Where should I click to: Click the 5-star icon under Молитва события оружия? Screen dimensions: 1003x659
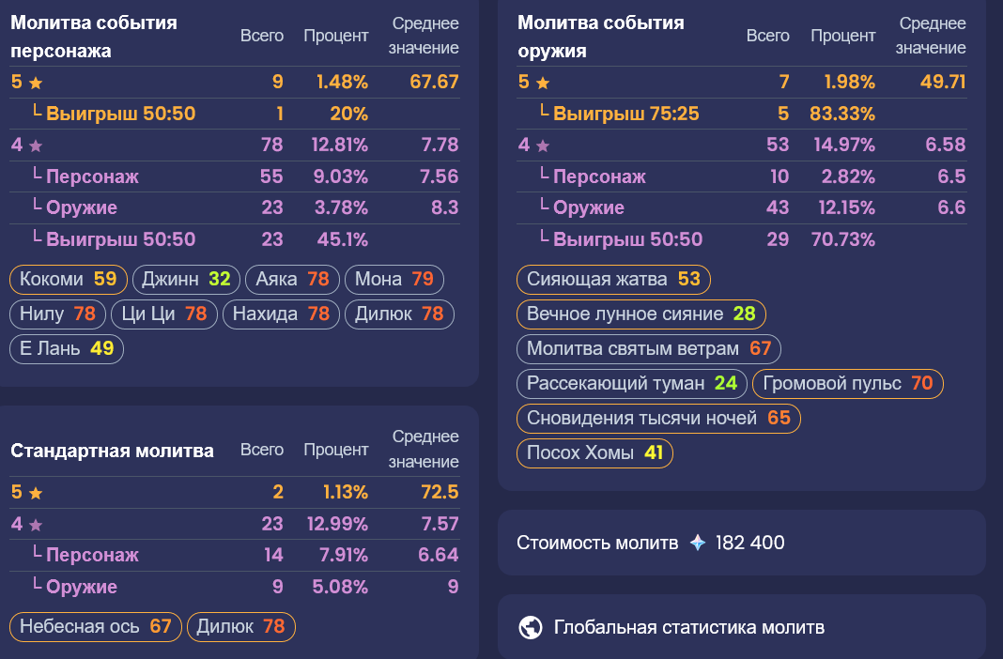pyautogui.click(x=543, y=83)
